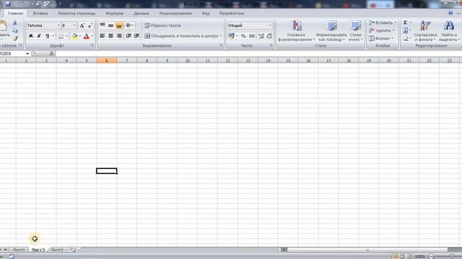
Task: Select the Лист2 sheet tab
Action: [x=57, y=250]
